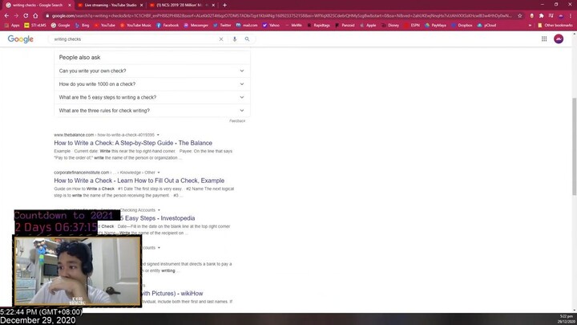Click the page vertical scrollbar thumb

(x=575, y=147)
